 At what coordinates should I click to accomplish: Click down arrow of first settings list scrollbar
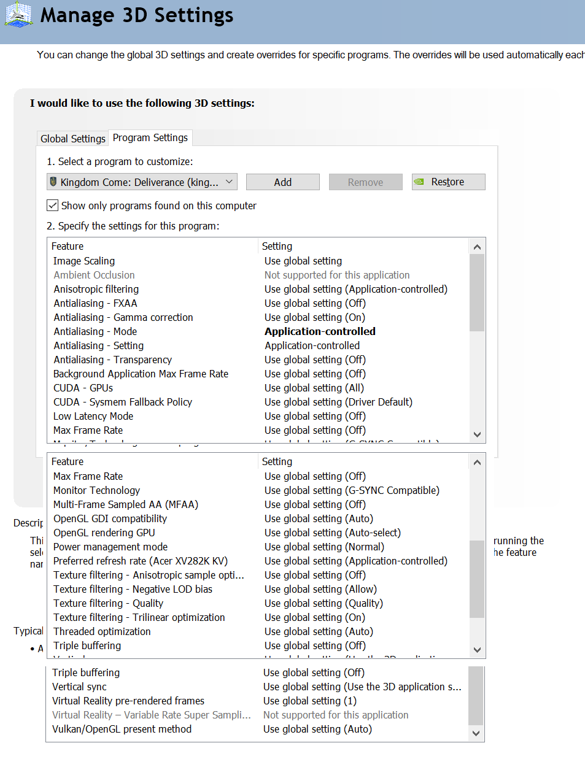pos(477,434)
